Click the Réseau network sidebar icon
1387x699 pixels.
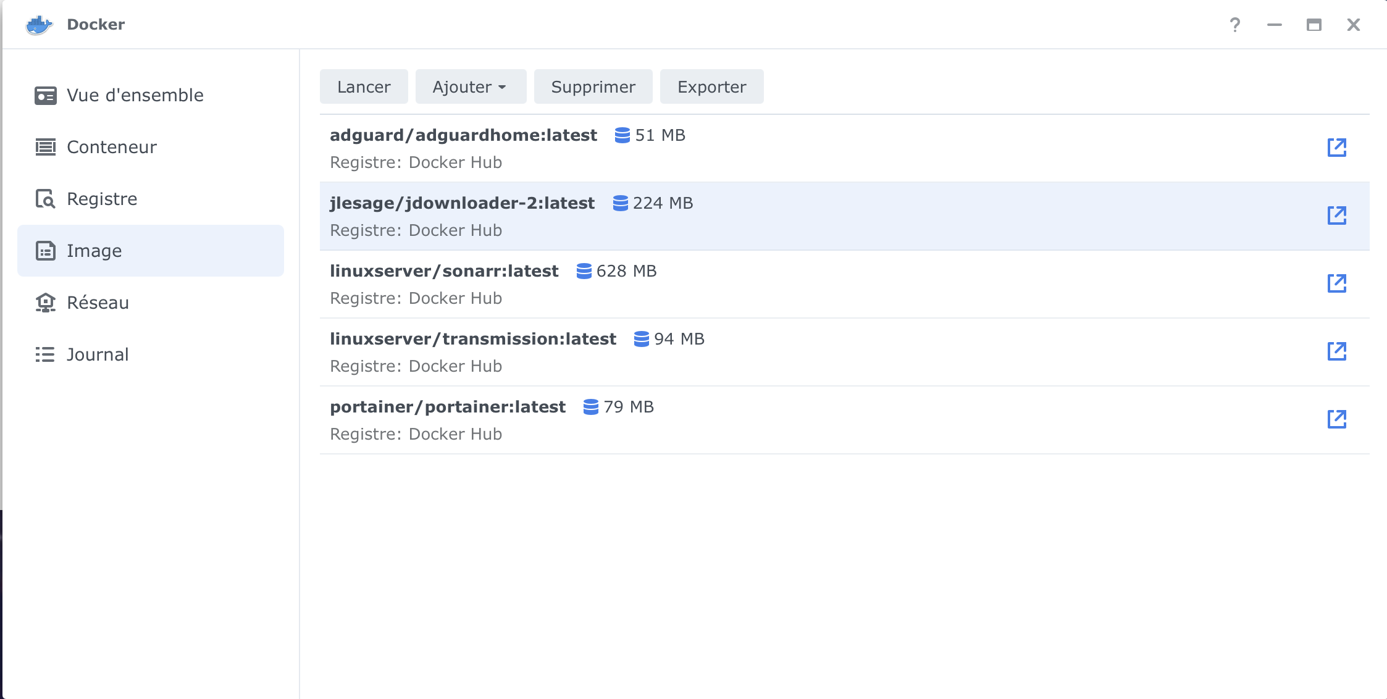pyautogui.click(x=45, y=303)
